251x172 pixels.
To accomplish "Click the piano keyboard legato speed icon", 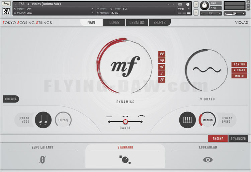I will (x=187, y=120).
